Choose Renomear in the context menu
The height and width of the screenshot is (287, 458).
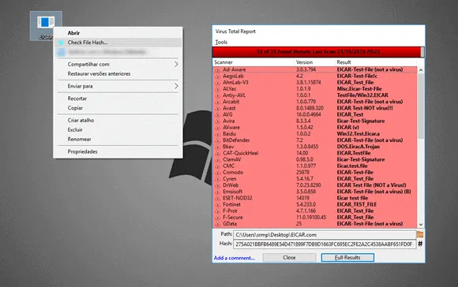click(79, 139)
